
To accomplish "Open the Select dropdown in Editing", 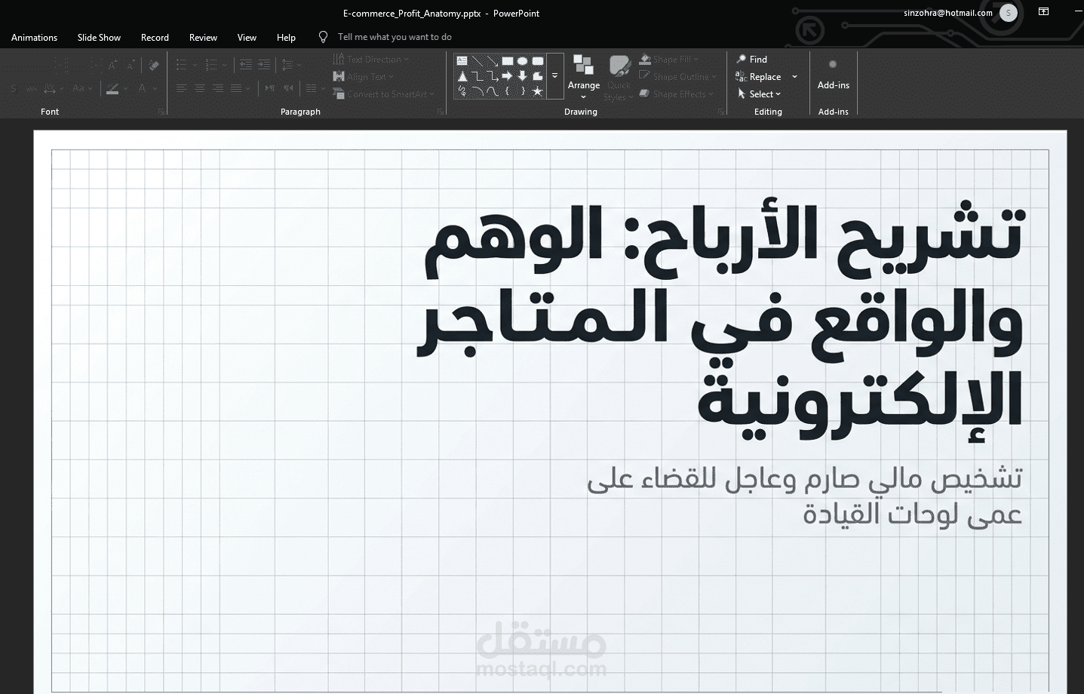I will point(759,94).
